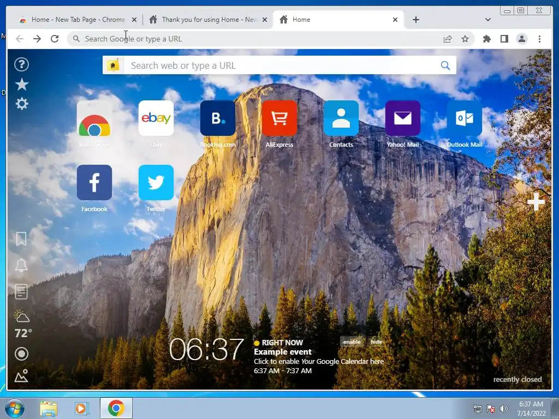The image size is (559, 419).
Task: Click enable Your Google Calendar text
Action: pos(319,361)
